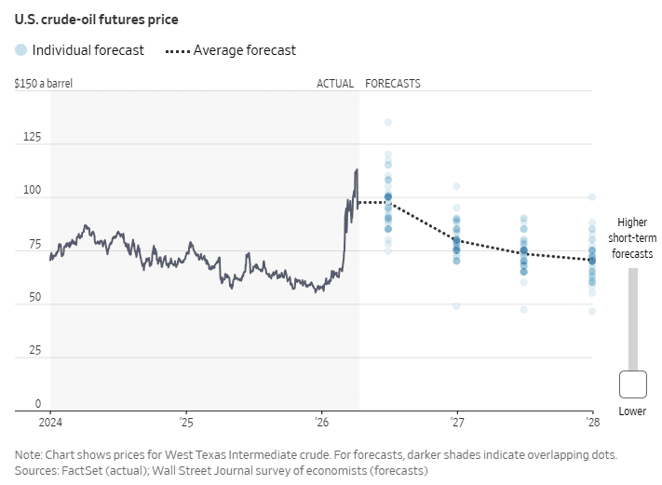
Task: Click the topmost forecast dot at '28
Action: [592, 197]
